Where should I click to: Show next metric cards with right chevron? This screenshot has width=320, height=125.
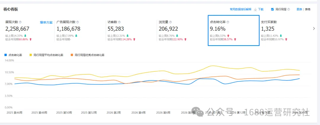pyautogui.click(x=314, y=28)
